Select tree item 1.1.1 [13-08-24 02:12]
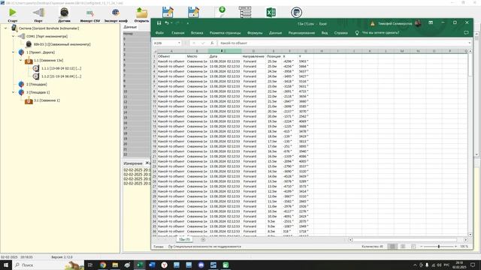 click(x=61, y=68)
